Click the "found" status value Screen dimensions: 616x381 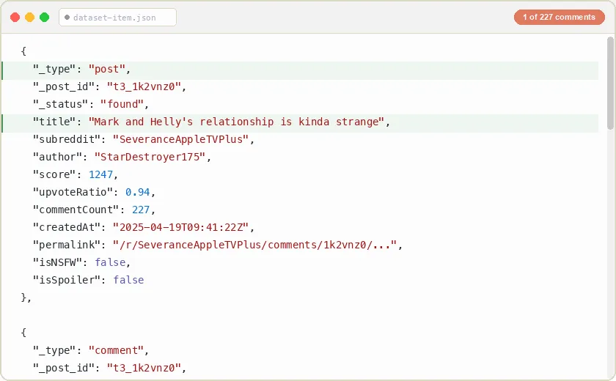tap(122, 104)
